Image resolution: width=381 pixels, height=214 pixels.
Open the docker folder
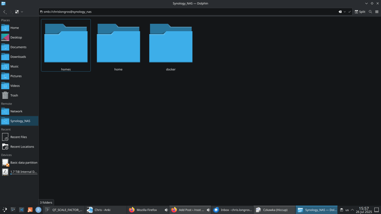point(171,46)
